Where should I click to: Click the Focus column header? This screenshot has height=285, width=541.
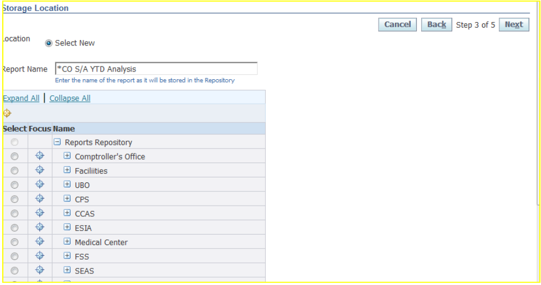(40, 129)
